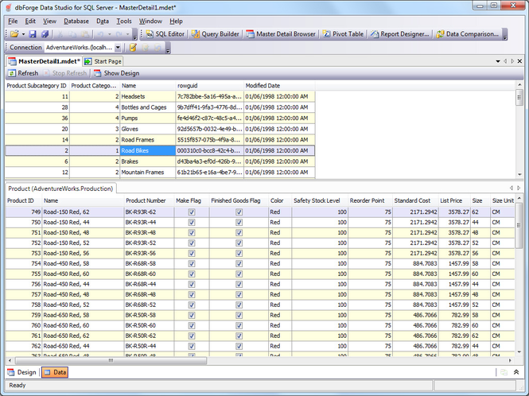Open Data Comparison tool

(467, 34)
